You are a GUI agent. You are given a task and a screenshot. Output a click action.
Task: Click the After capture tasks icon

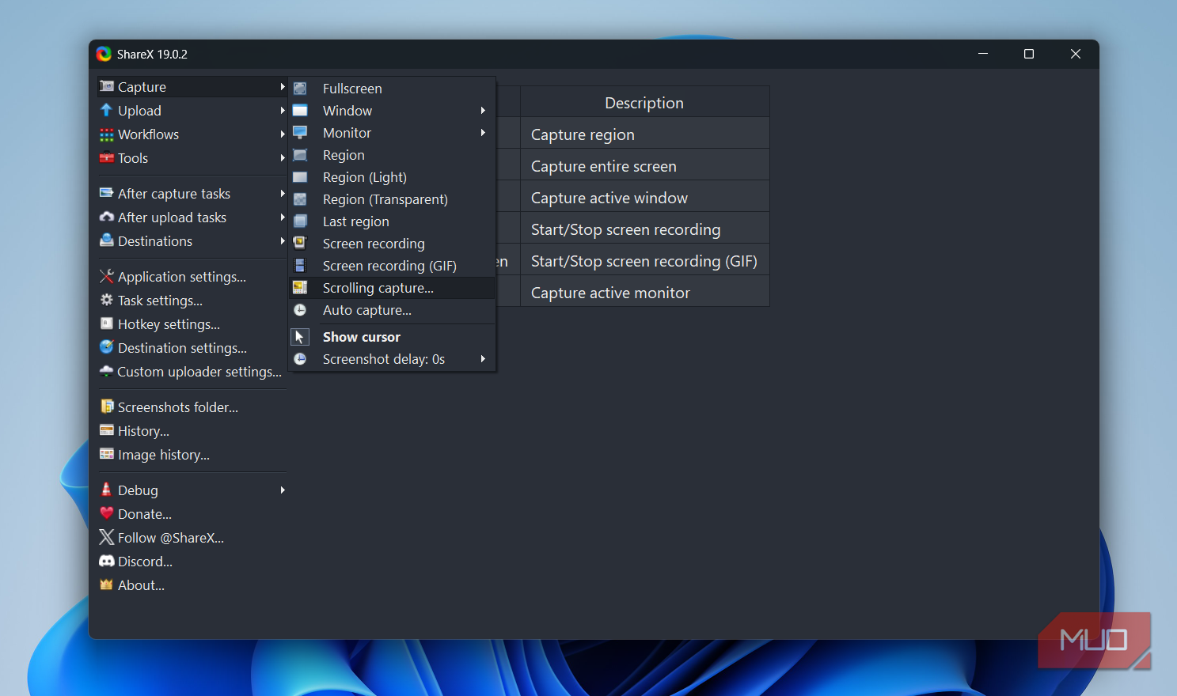(106, 193)
